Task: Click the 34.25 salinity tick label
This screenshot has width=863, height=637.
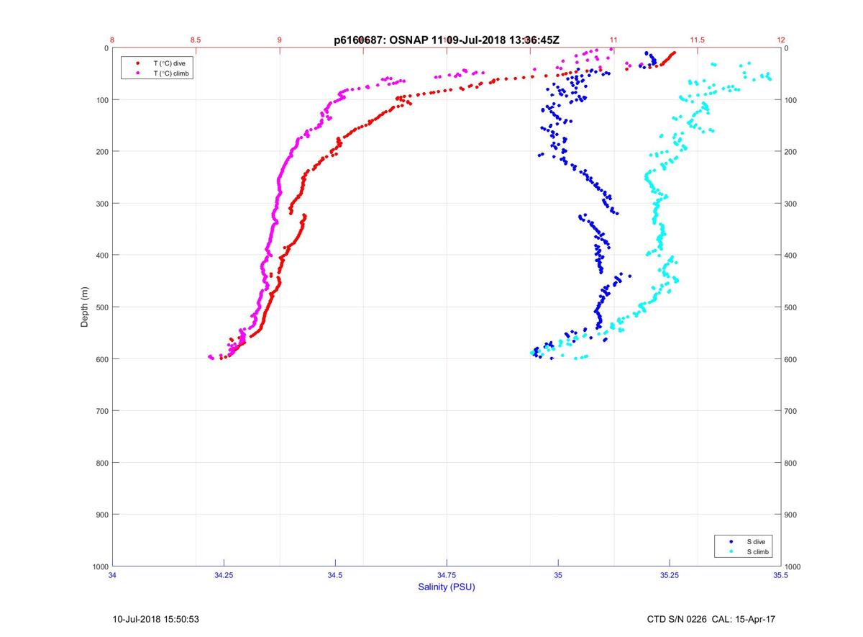Action: point(224,575)
